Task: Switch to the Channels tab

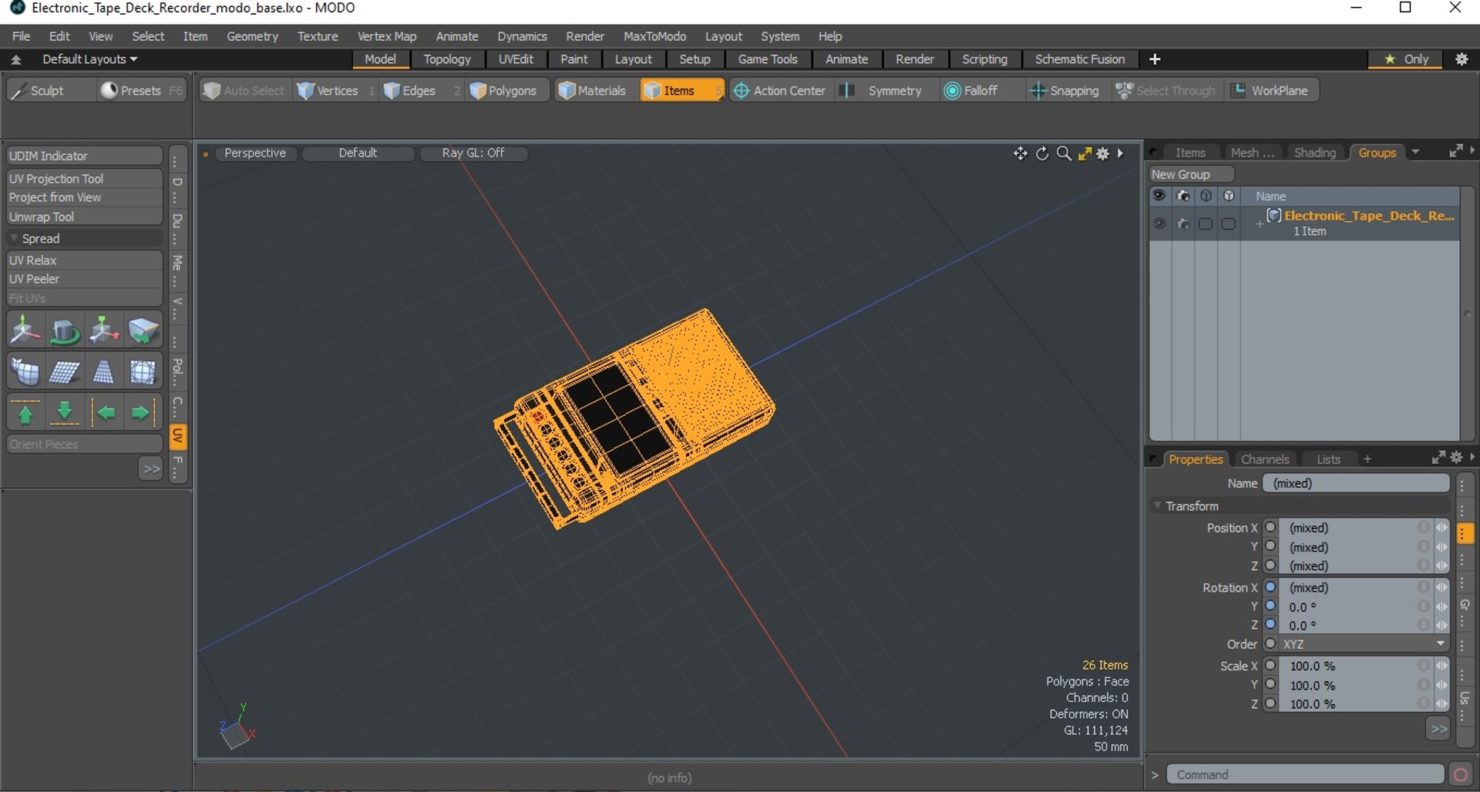Action: (1264, 459)
